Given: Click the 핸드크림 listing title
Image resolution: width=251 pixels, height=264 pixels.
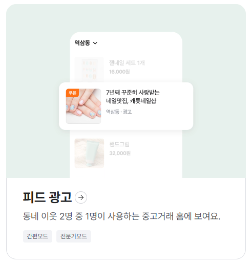Looking at the screenshot, I should pyautogui.click(x=119, y=144).
